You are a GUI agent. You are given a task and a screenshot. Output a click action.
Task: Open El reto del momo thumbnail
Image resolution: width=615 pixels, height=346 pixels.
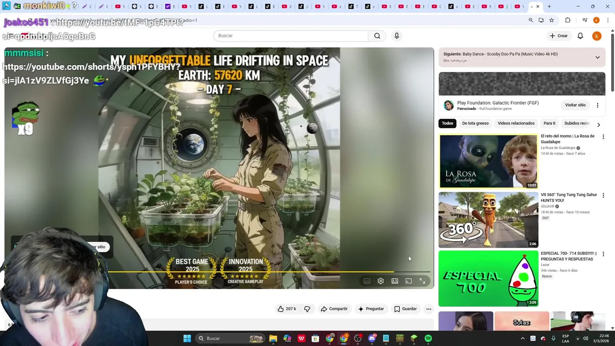(488, 161)
